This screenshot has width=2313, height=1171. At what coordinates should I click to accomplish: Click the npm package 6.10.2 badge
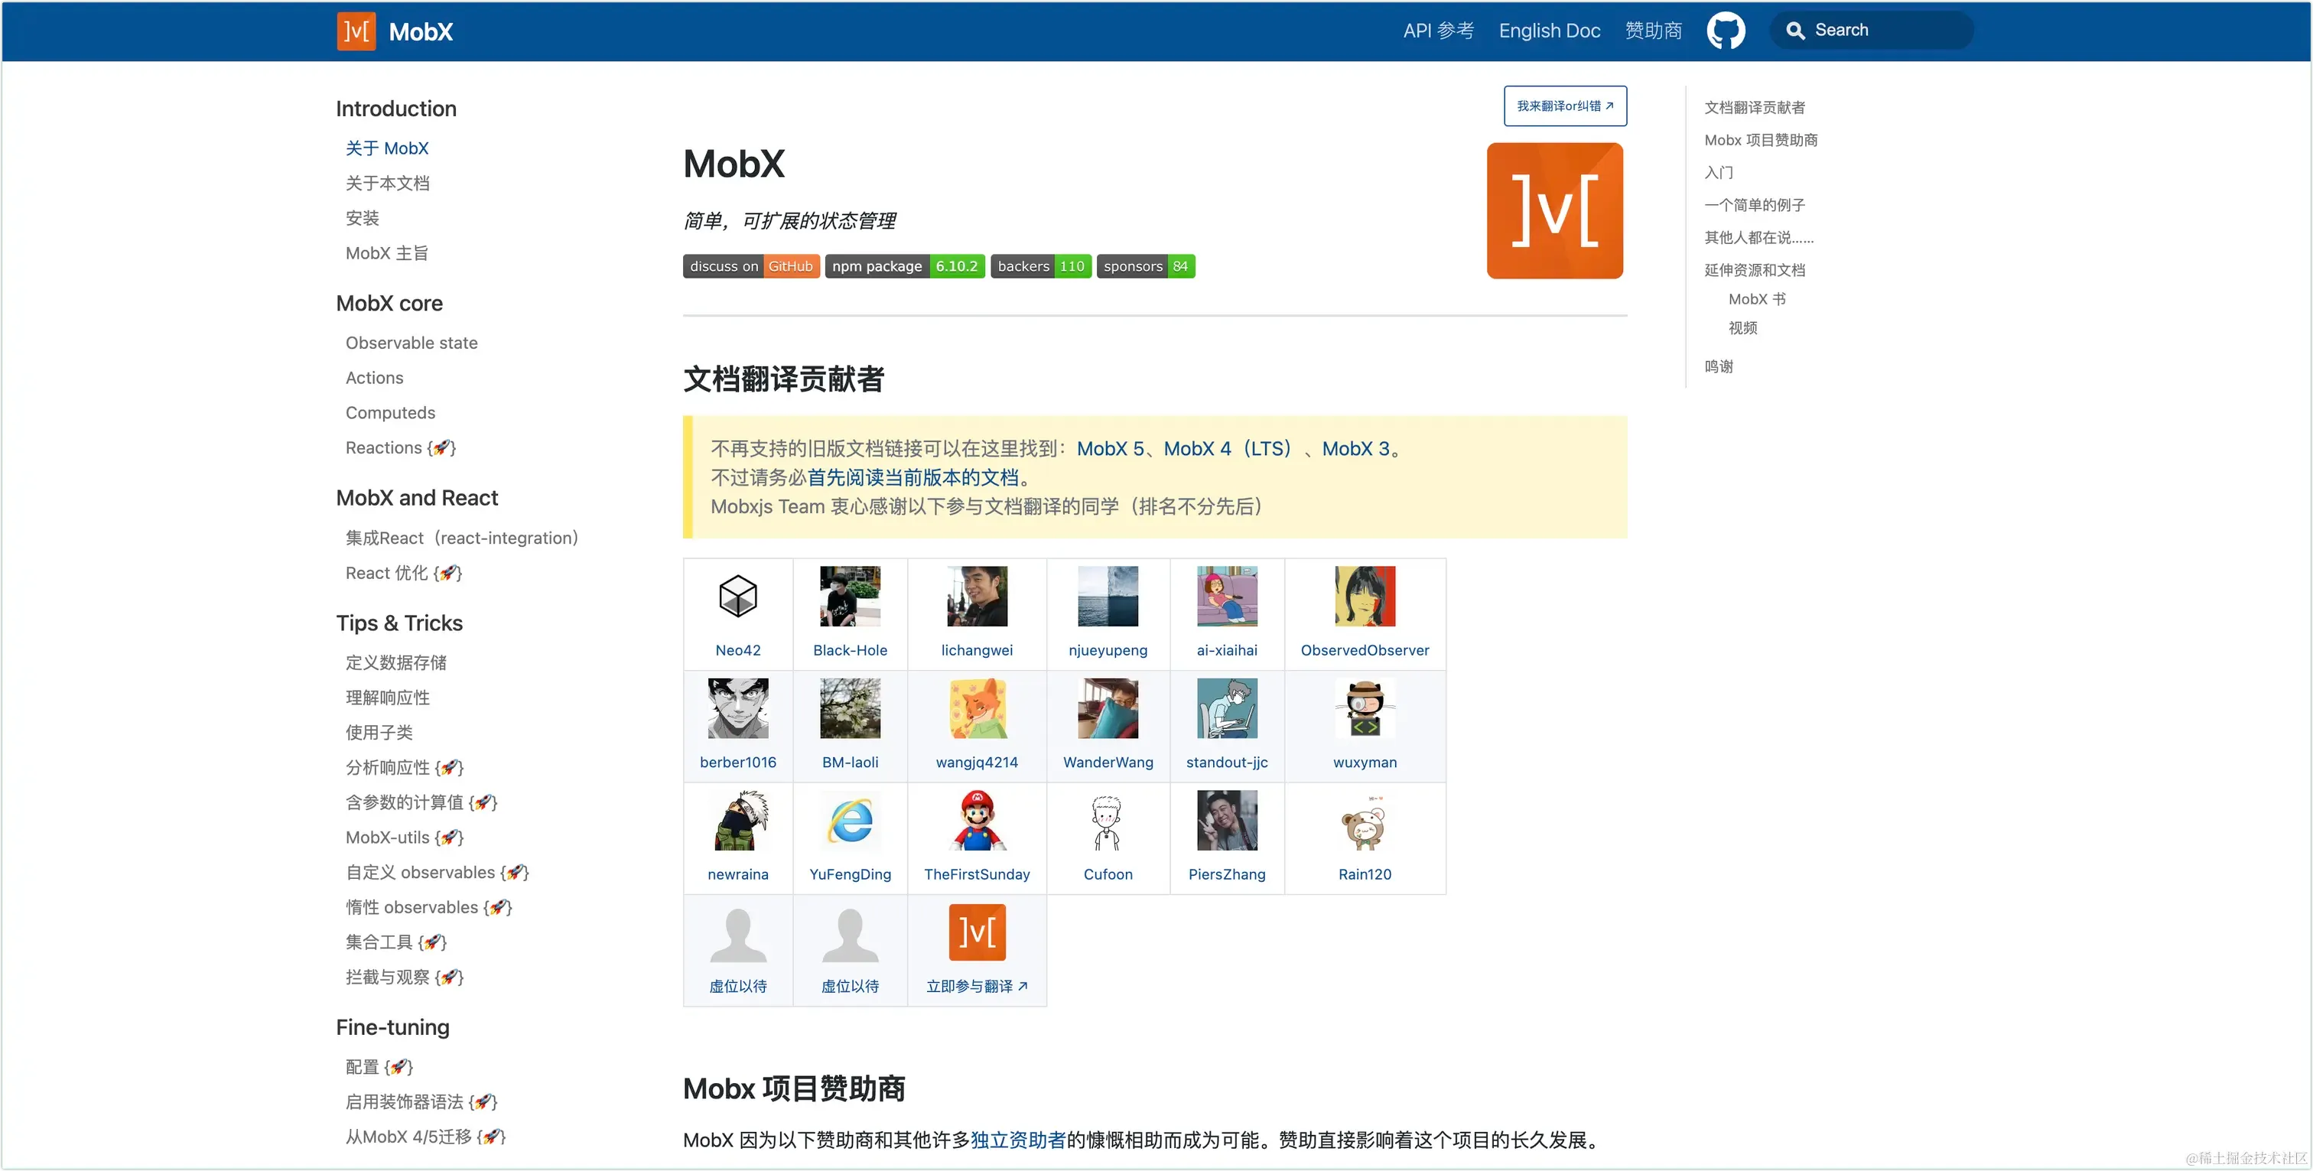click(x=904, y=267)
